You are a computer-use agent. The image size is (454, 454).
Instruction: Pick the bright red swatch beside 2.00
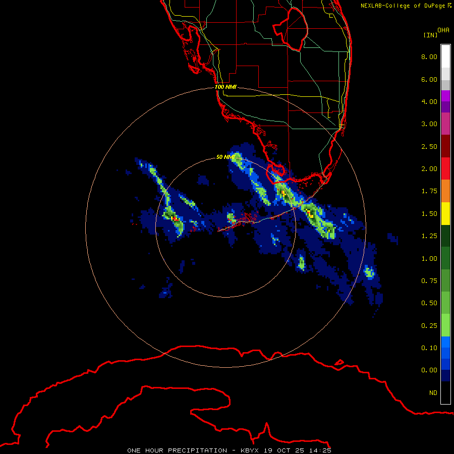[x=445, y=168]
